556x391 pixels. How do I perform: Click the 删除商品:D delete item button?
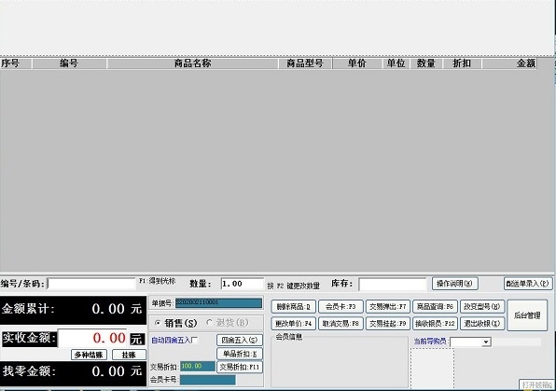point(293,307)
